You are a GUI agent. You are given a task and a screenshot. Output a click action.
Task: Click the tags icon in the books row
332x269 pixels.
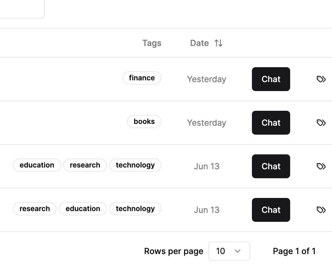point(321,123)
